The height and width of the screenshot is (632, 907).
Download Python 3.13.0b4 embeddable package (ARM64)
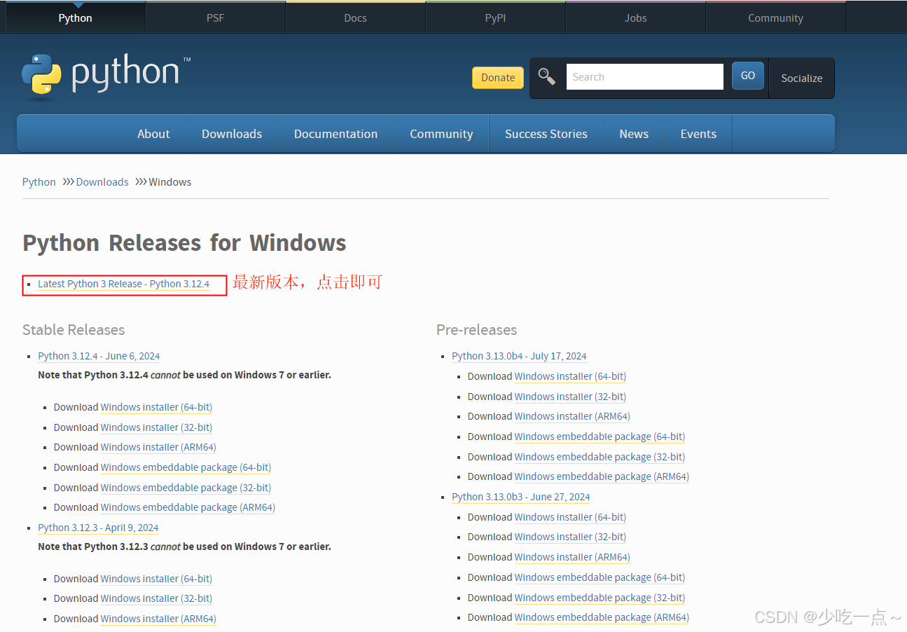[x=602, y=476]
